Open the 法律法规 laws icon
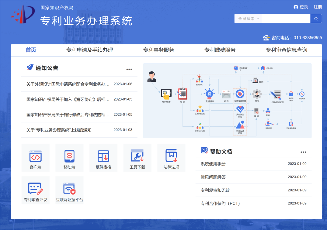The height and width of the screenshot is (230, 327). tap(171, 157)
